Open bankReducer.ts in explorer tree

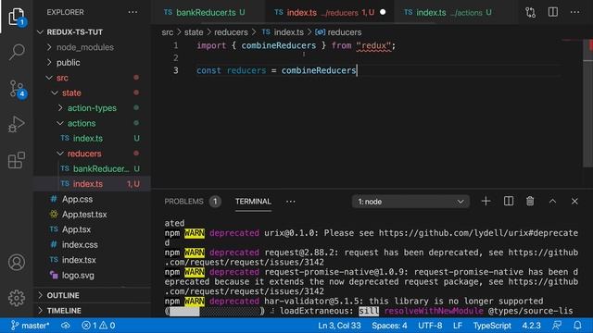coord(101,168)
